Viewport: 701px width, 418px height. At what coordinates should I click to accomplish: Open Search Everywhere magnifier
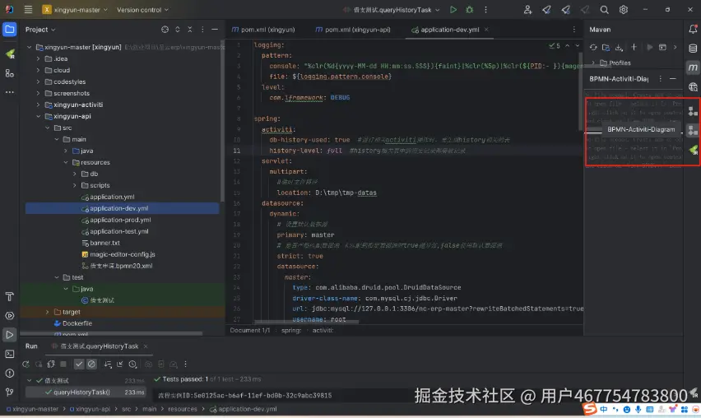(604, 9)
